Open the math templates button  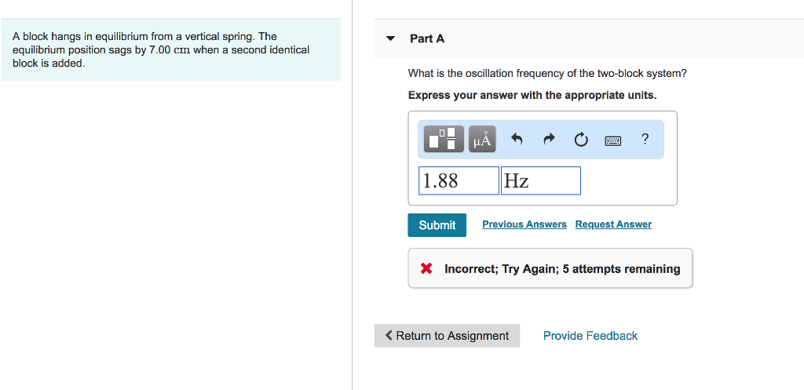click(444, 140)
